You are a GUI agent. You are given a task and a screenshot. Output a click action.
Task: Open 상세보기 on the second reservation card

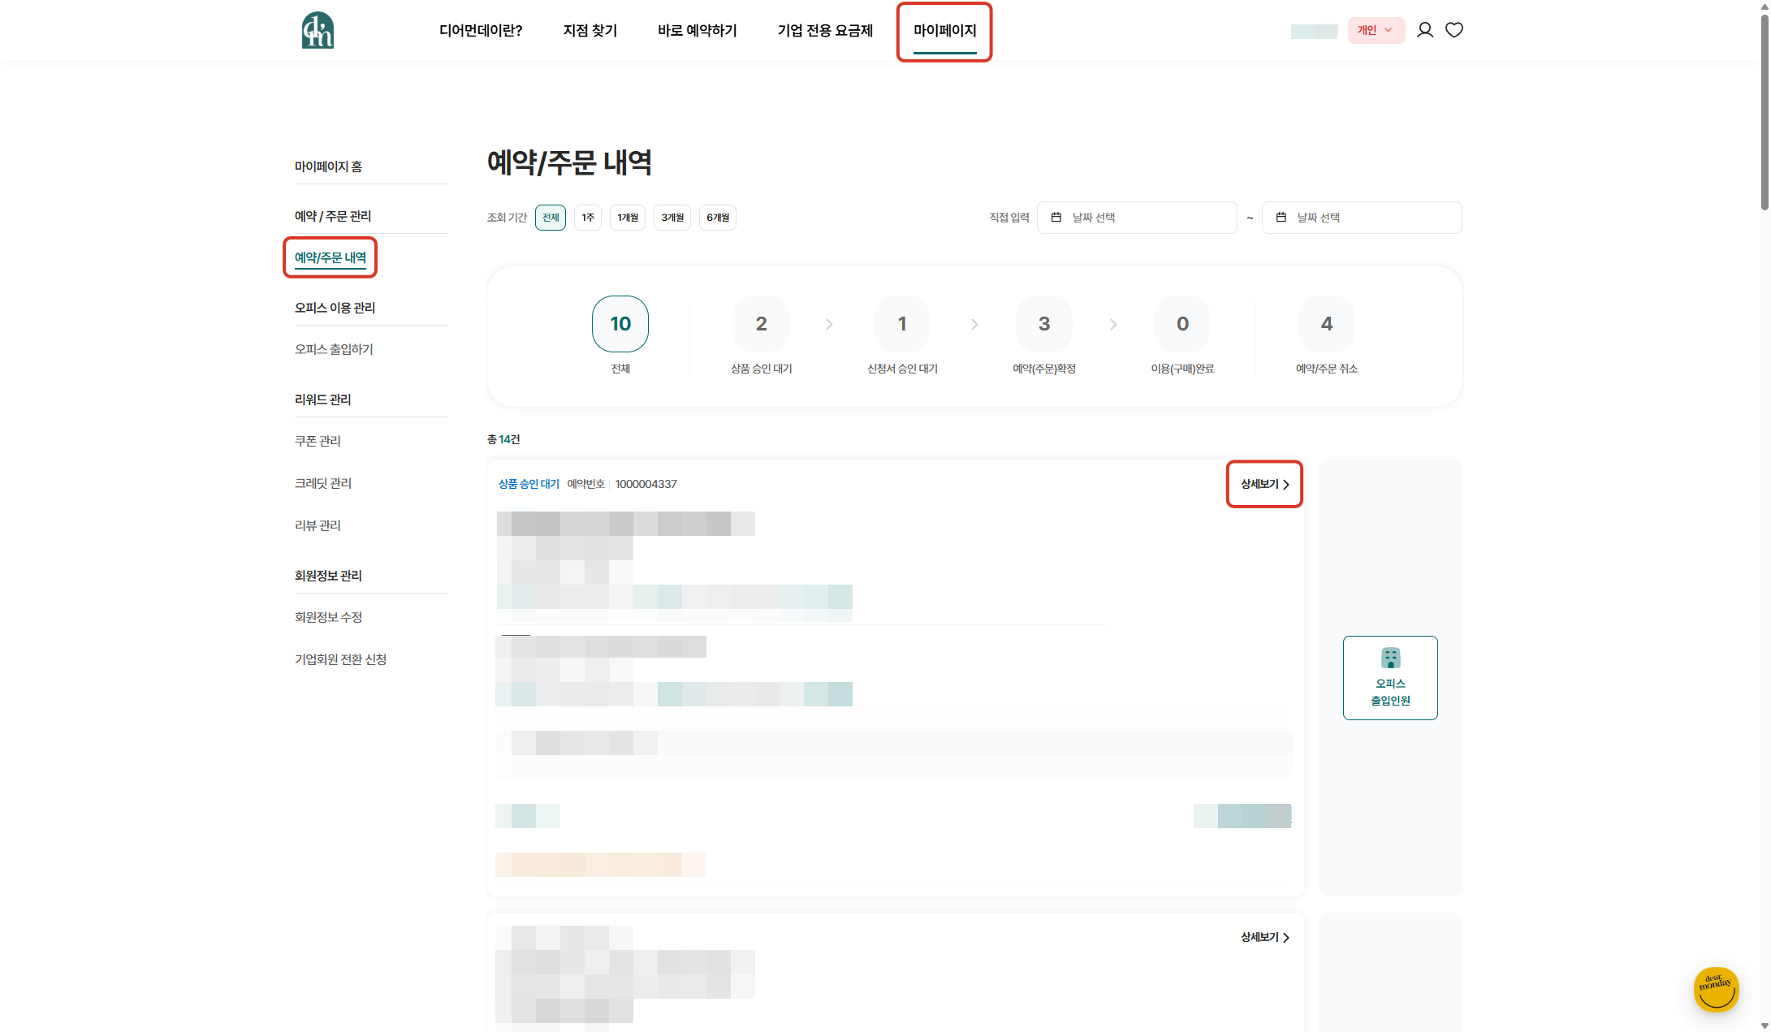1264,937
